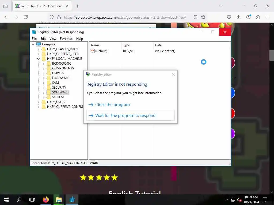The height and width of the screenshot is (205, 274).
Task: Click REG_SZ type cell
Action: pos(128,51)
